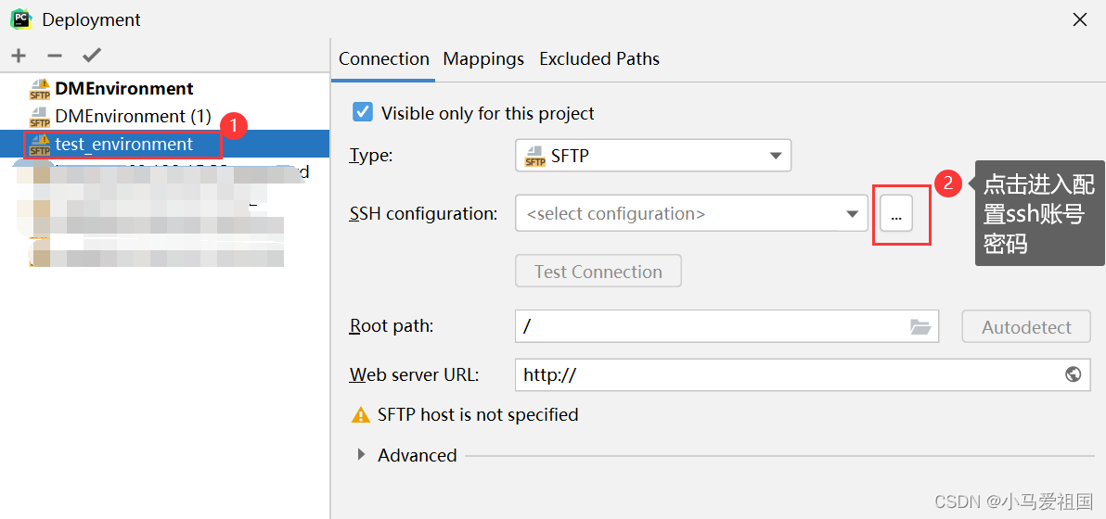Open the Connection tab

383,58
